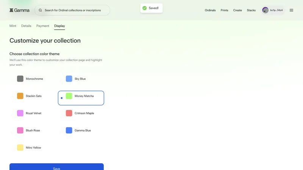Click the search magnifier icon
303x170 pixels.
tap(40, 10)
